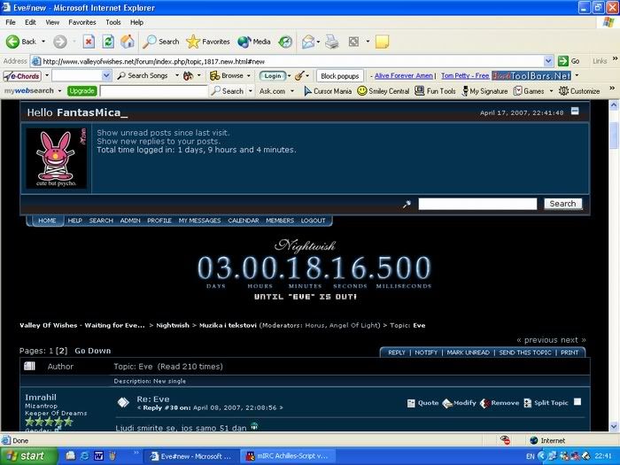Open the Edit menu
This screenshot has height=465, width=620.
click(x=30, y=22)
